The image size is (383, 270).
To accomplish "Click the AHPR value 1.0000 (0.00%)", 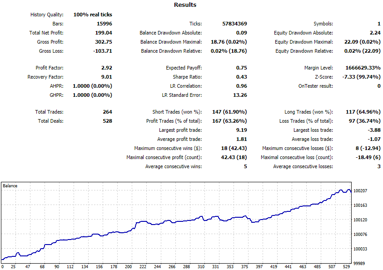I will pos(92,86).
